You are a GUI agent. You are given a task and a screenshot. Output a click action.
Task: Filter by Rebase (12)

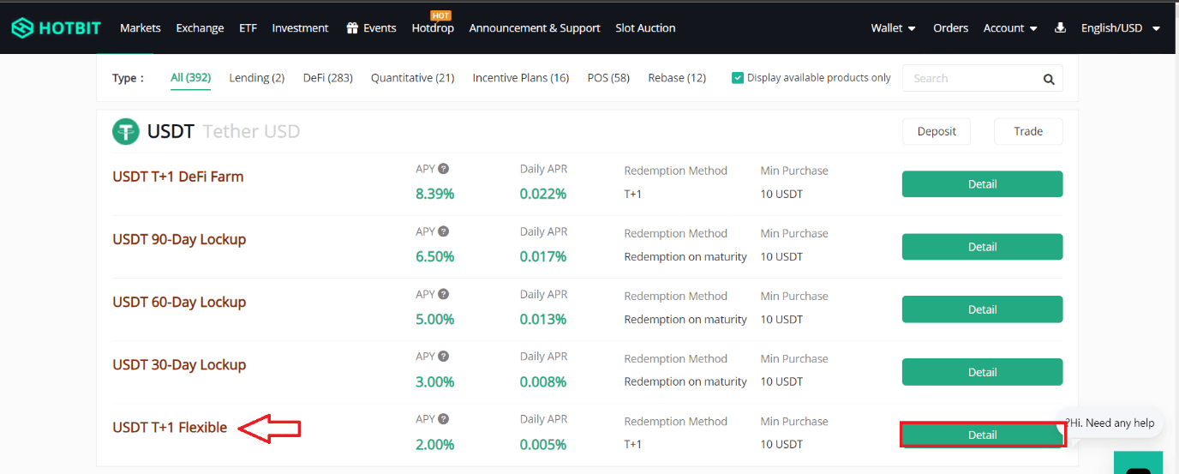tap(677, 77)
